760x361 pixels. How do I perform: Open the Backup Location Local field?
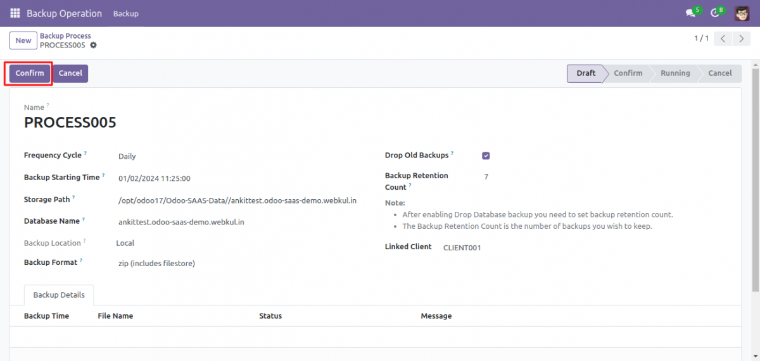click(x=125, y=243)
